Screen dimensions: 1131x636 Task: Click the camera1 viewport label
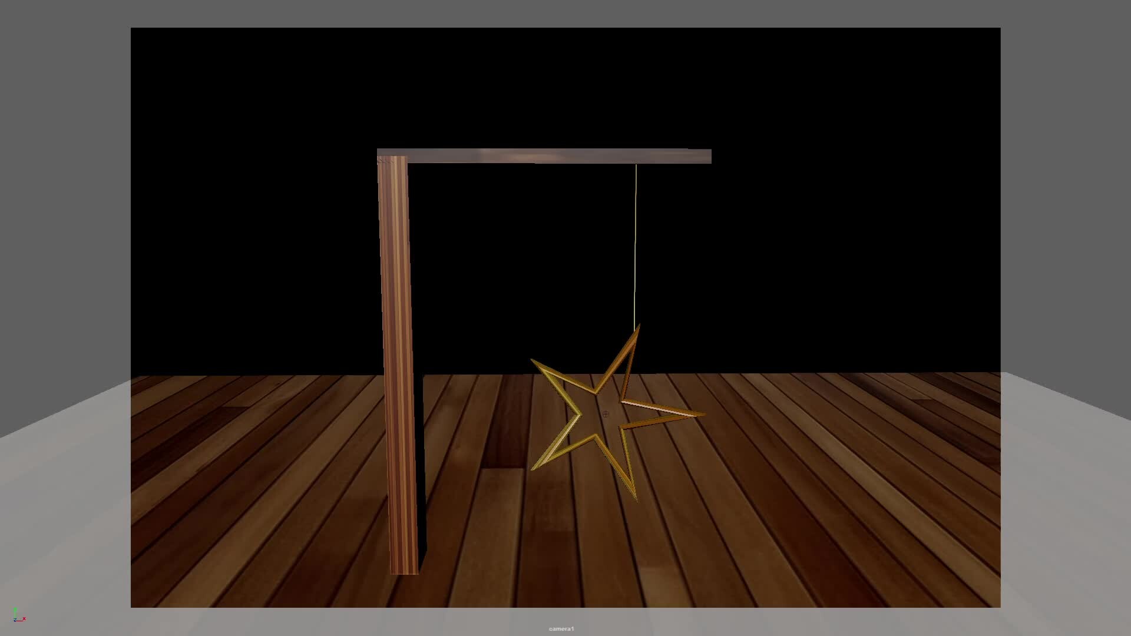pos(561,629)
